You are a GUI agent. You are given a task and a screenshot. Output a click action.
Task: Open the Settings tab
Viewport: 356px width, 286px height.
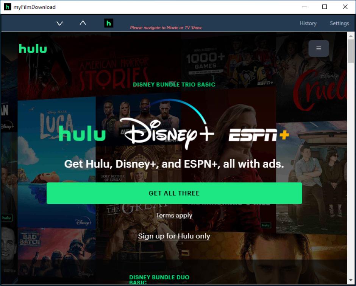[339, 23]
